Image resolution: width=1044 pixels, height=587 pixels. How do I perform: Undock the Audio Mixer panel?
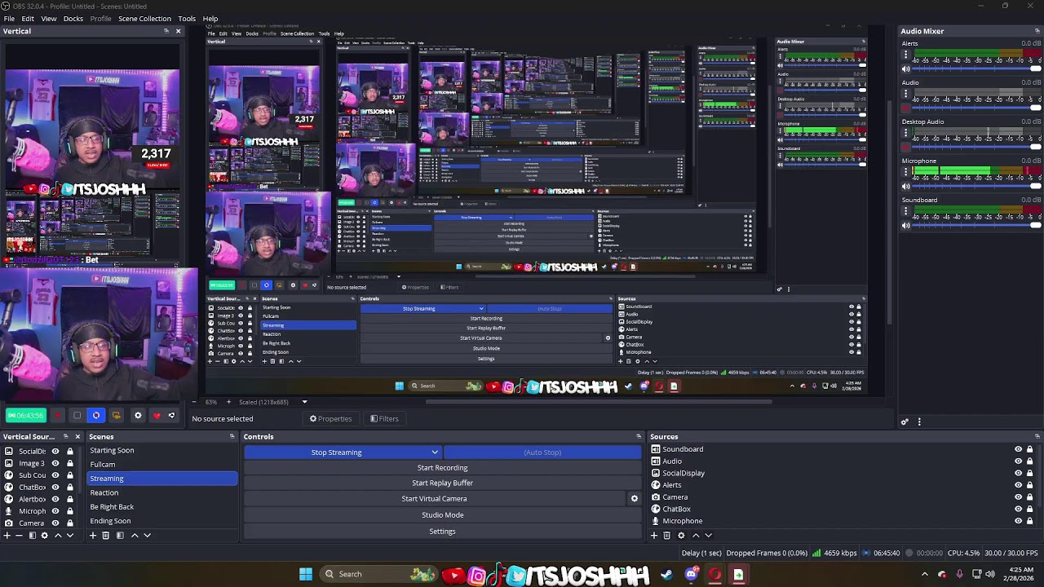[1037, 31]
